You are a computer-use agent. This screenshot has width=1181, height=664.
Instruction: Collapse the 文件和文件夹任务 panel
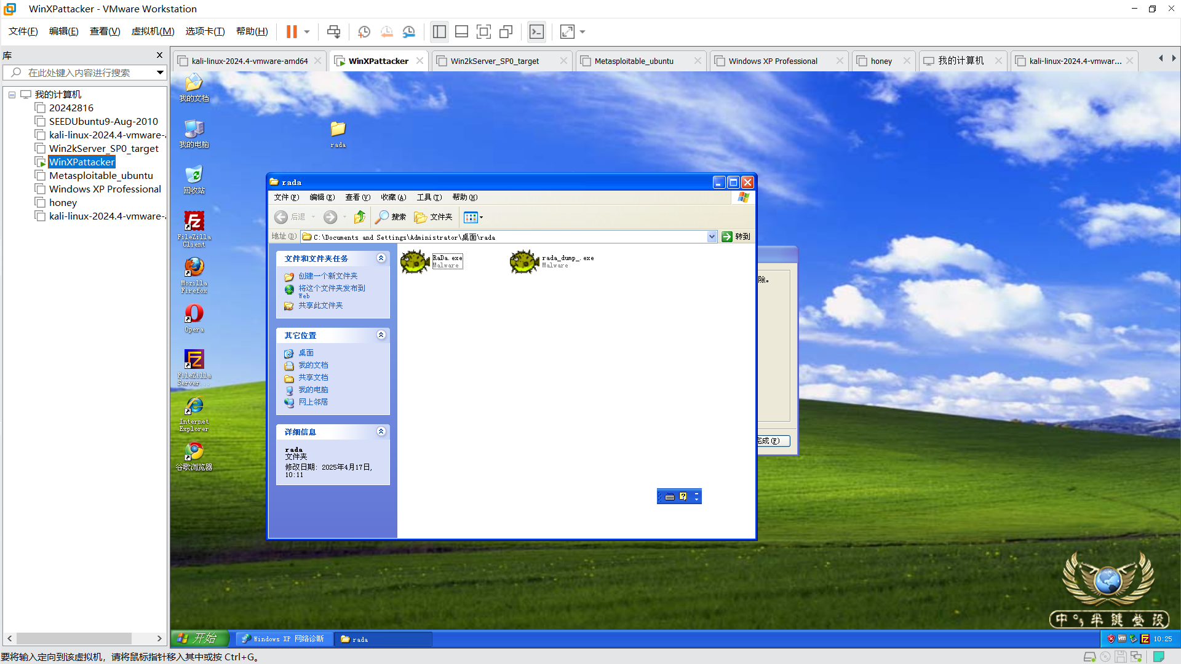(381, 258)
